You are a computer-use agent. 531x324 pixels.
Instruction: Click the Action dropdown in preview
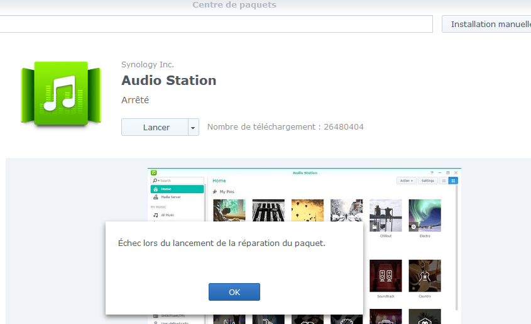tap(407, 181)
